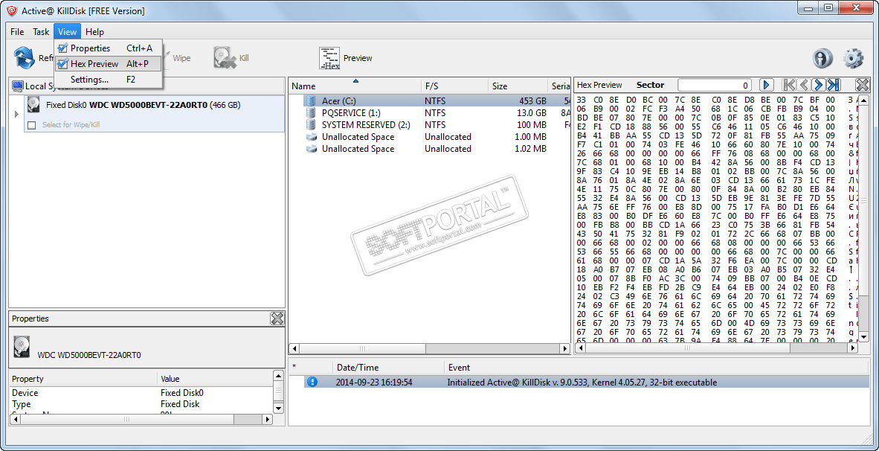Click the Value column header in Properties
This screenshot has height=451, width=879.
pyautogui.click(x=214, y=379)
